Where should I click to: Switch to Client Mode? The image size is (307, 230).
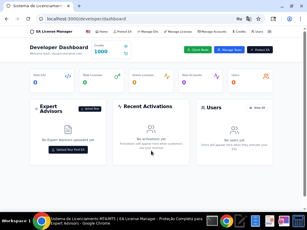click(198, 50)
